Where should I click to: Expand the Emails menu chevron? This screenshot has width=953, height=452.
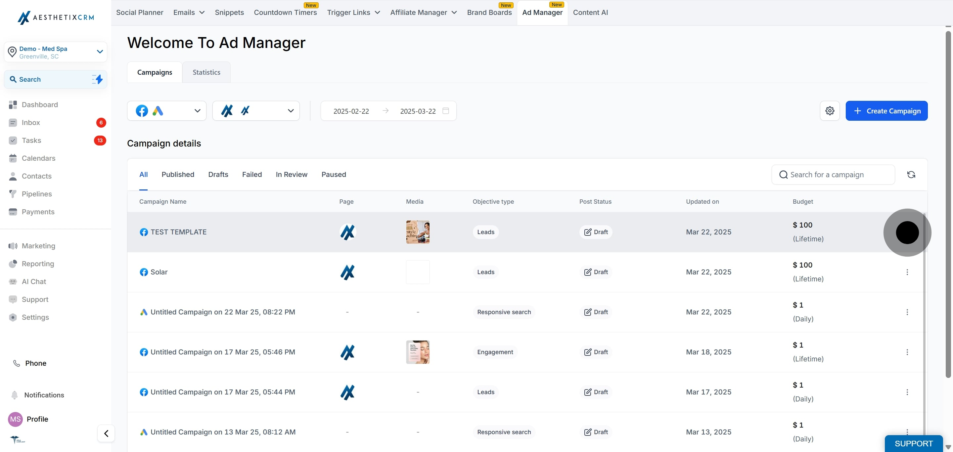coord(202,13)
